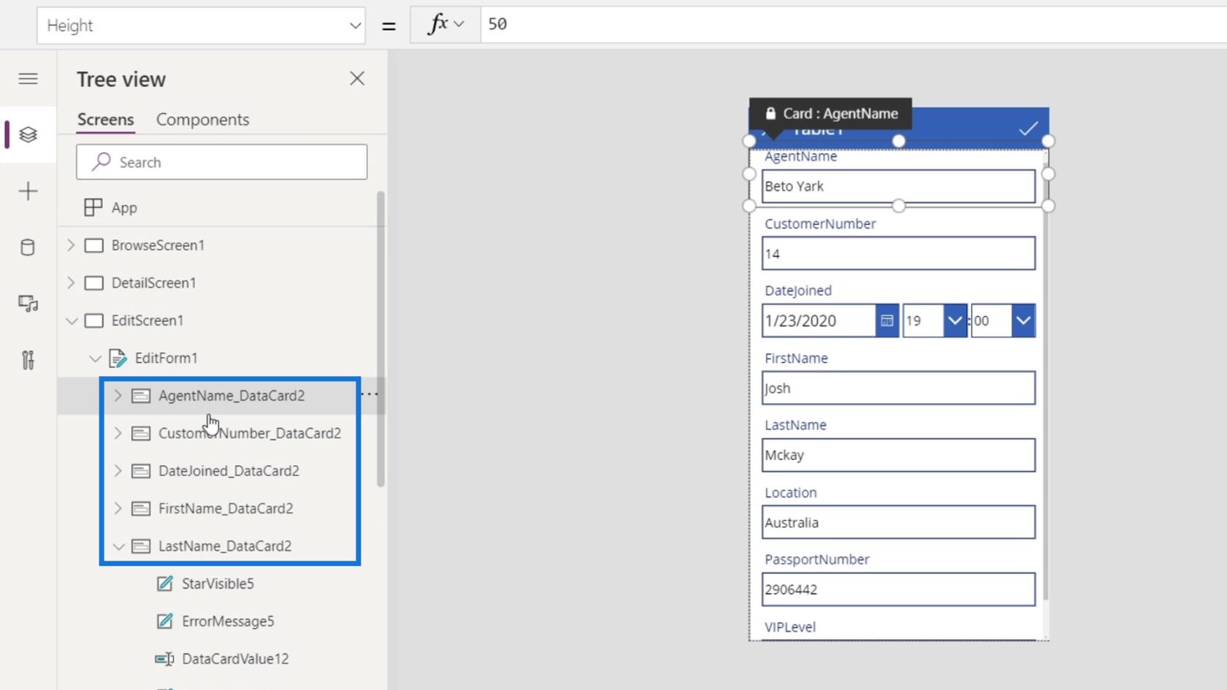Click the CustomerNumber field label

tap(820, 224)
